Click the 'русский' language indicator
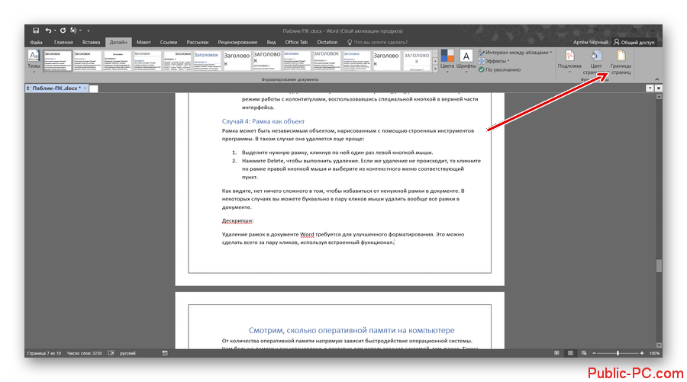 click(x=127, y=353)
